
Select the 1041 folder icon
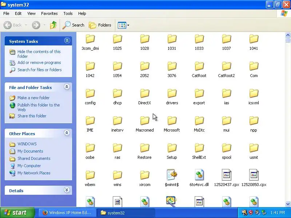pyautogui.click(x=254, y=39)
